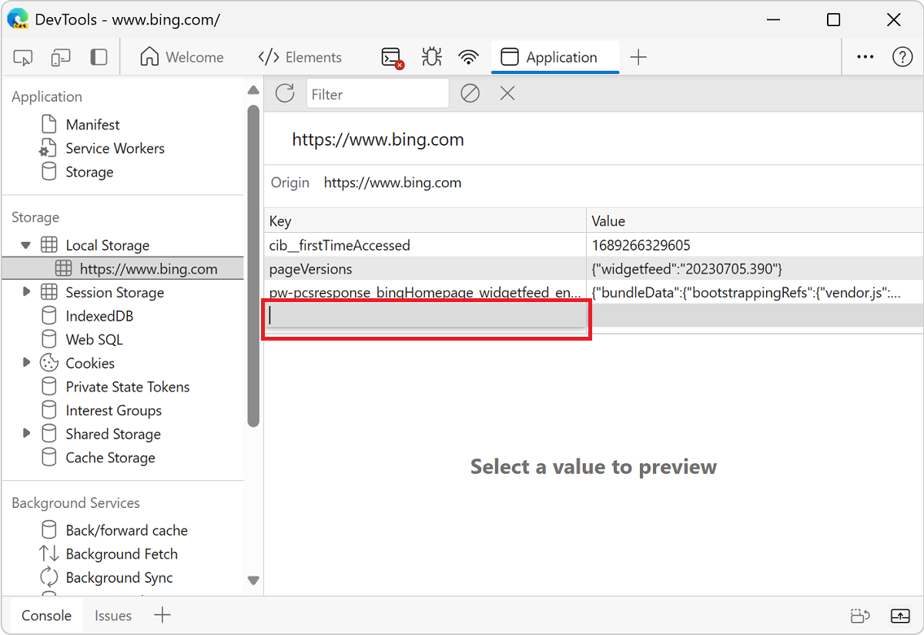Open the Service Workers view
Image resolution: width=924 pixels, height=635 pixels.
click(x=115, y=148)
